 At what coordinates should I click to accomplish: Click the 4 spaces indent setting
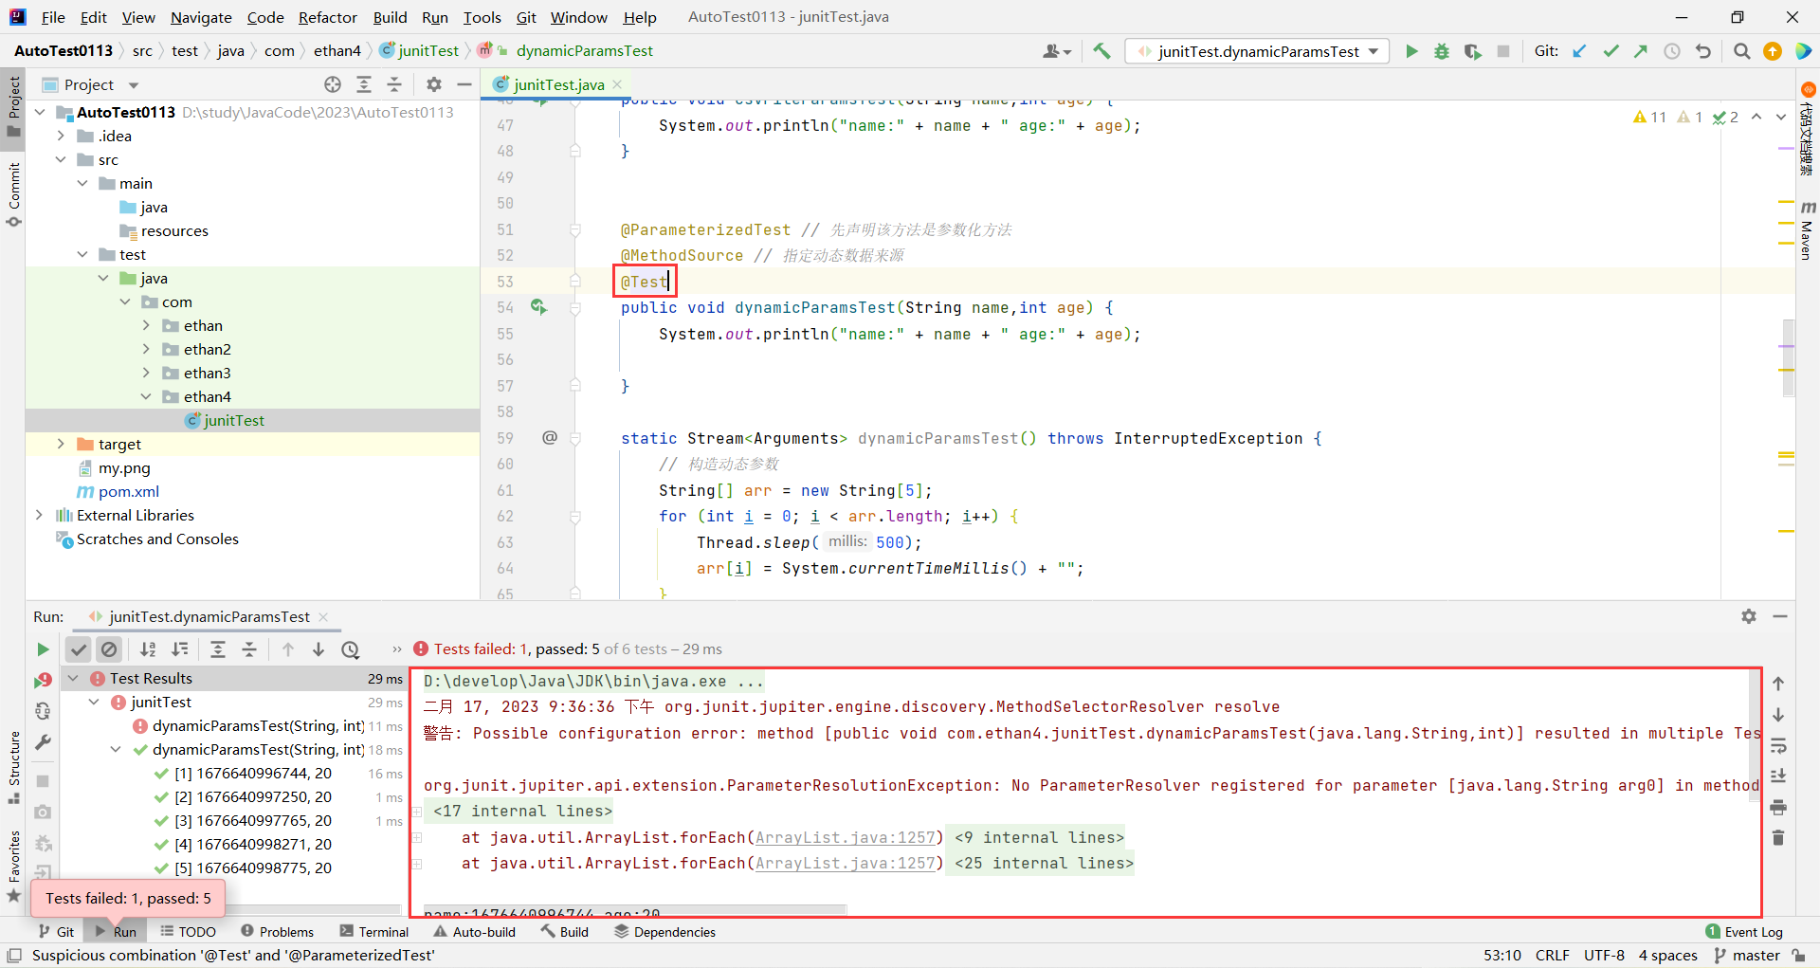pyautogui.click(x=1668, y=956)
